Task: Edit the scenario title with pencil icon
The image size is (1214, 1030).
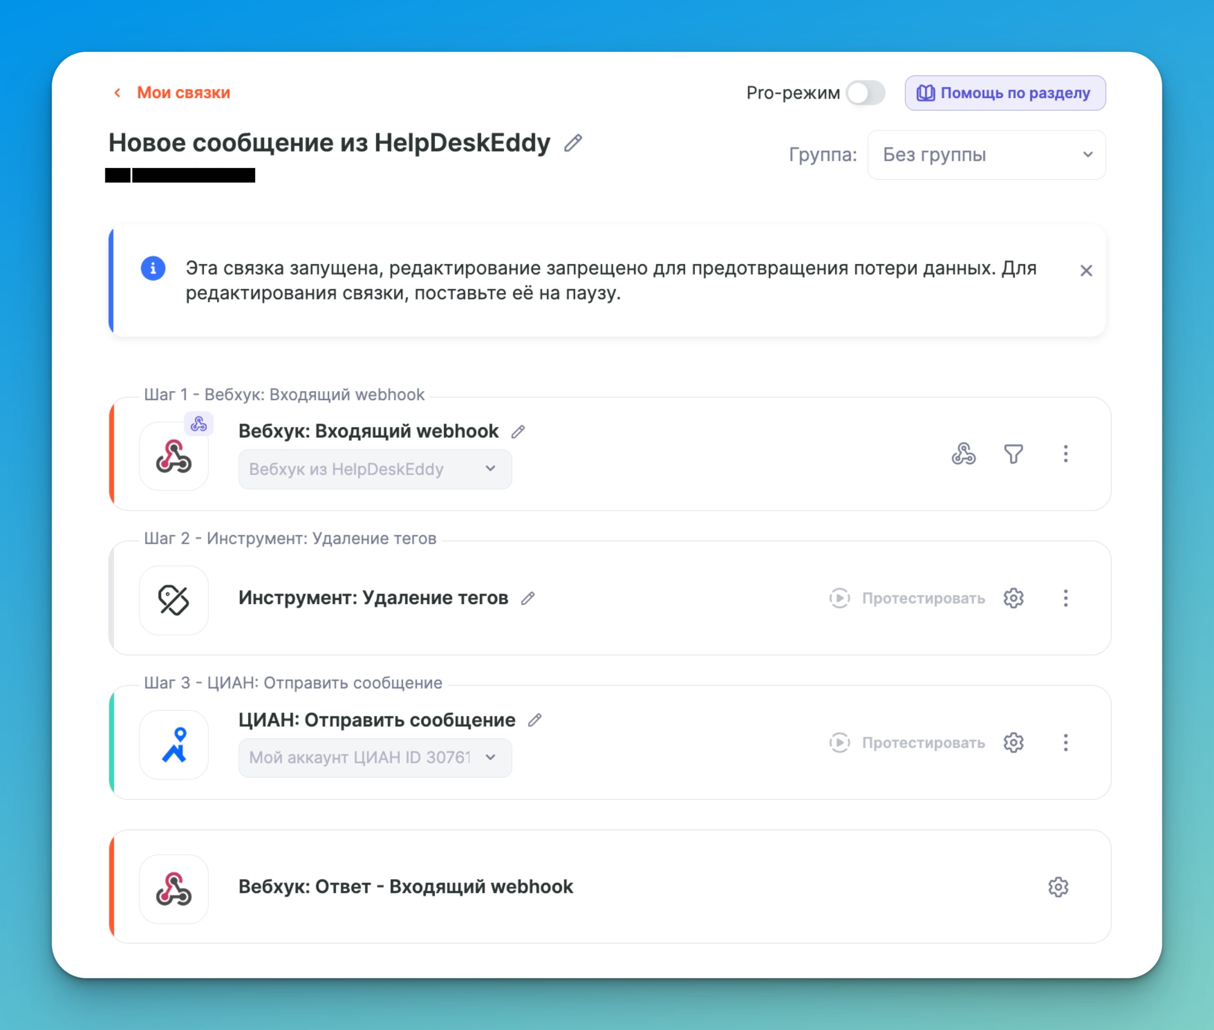Action: click(x=573, y=143)
